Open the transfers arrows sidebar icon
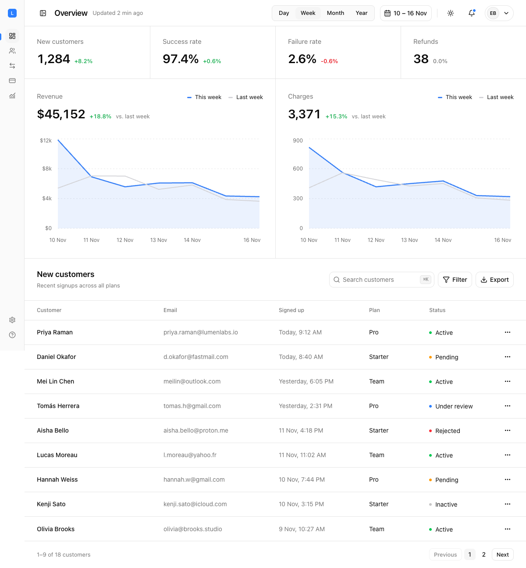 (x=12, y=66)
